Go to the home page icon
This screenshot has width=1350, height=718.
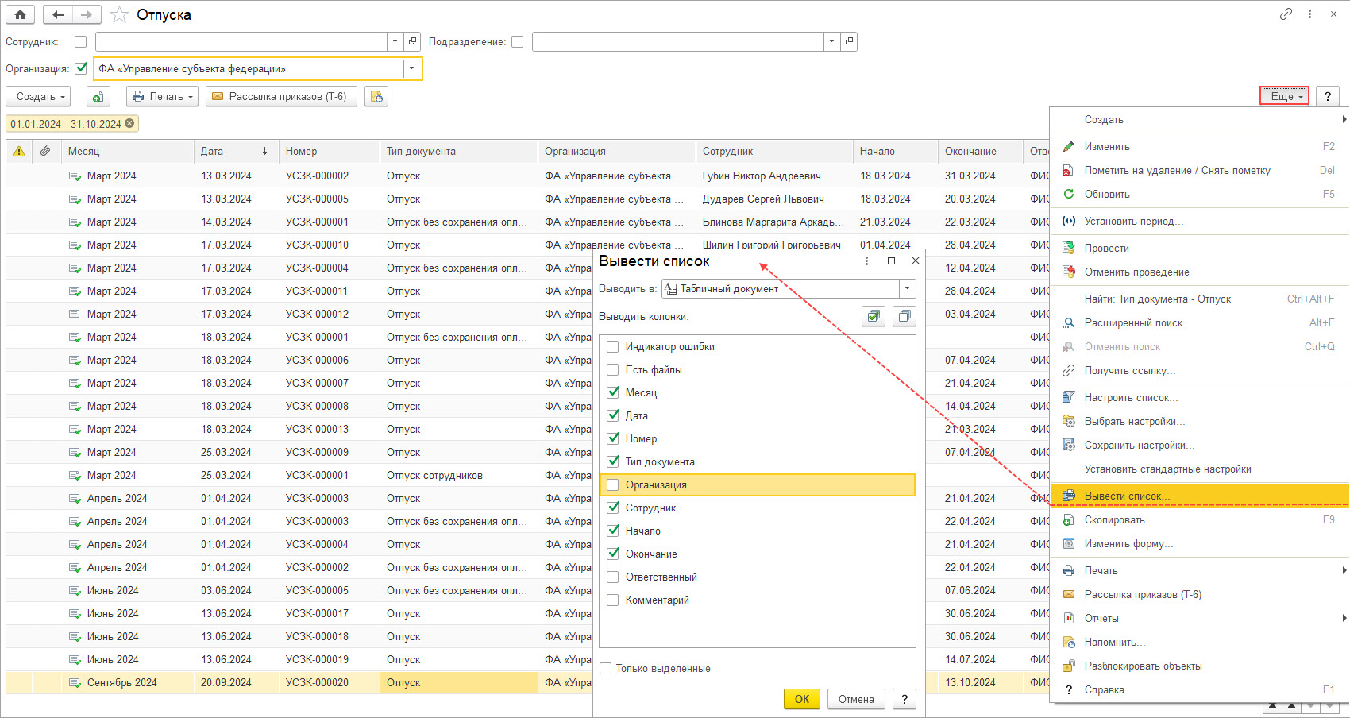point(20,14)
